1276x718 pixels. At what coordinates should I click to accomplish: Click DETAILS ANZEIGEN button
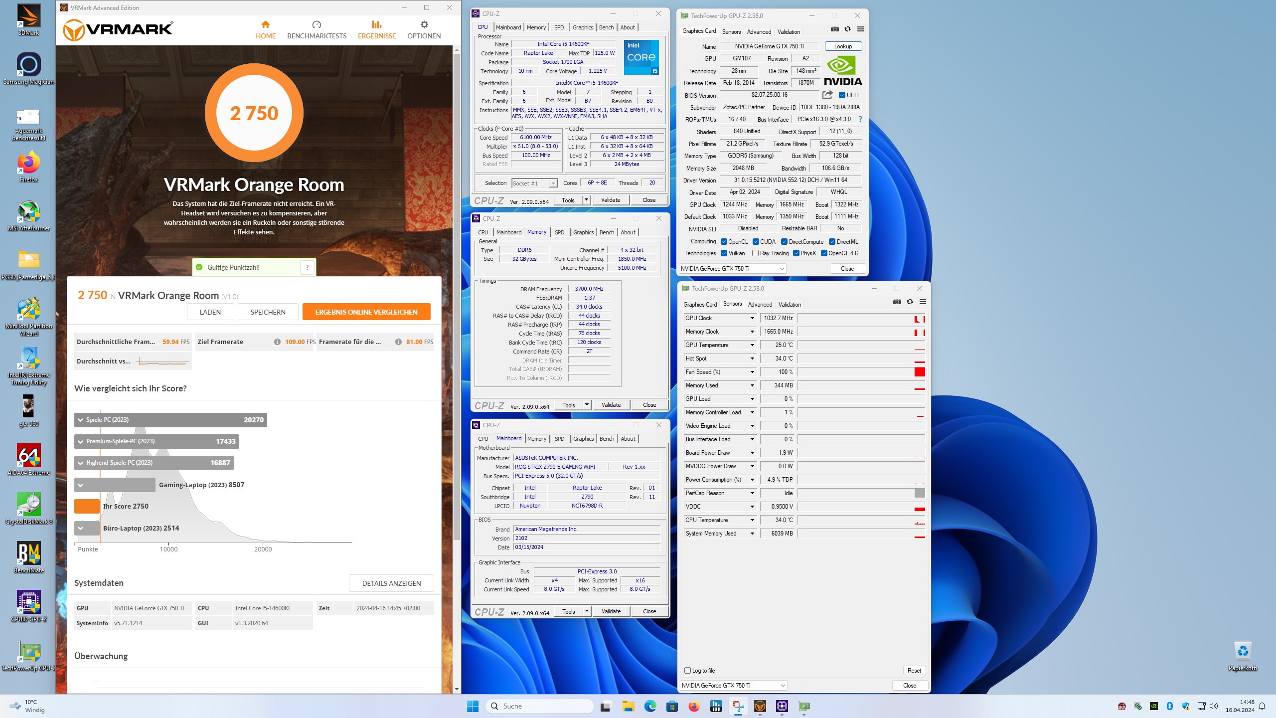391,583
